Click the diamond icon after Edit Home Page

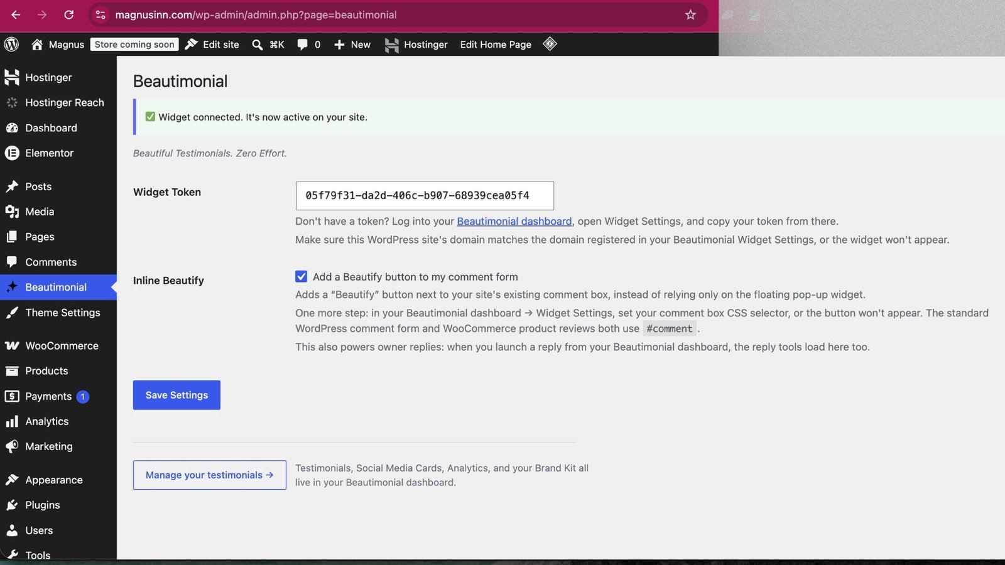click(x=550, y=44)
